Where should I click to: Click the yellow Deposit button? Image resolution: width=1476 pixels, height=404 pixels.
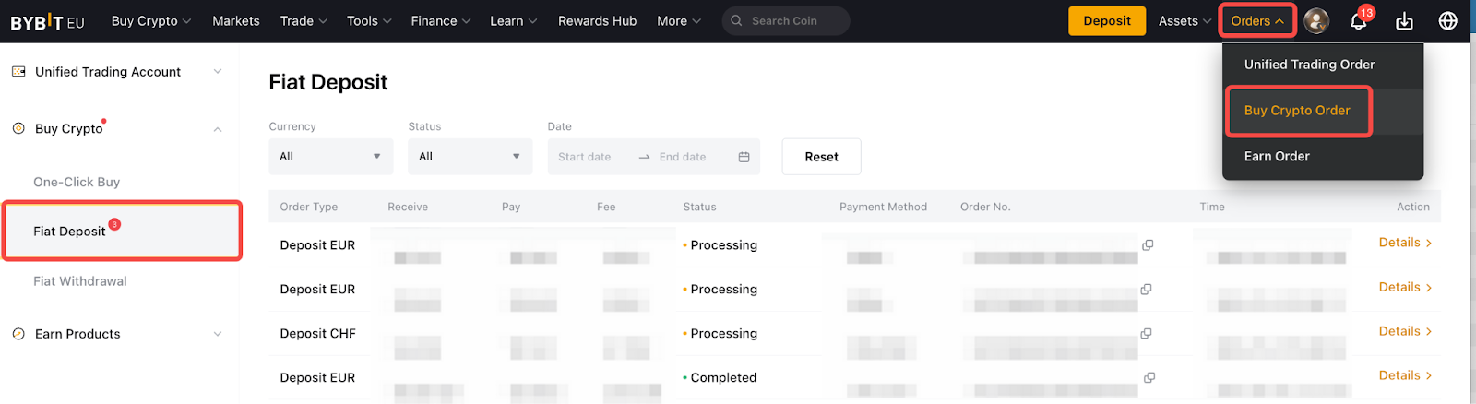pos(1106,21)
